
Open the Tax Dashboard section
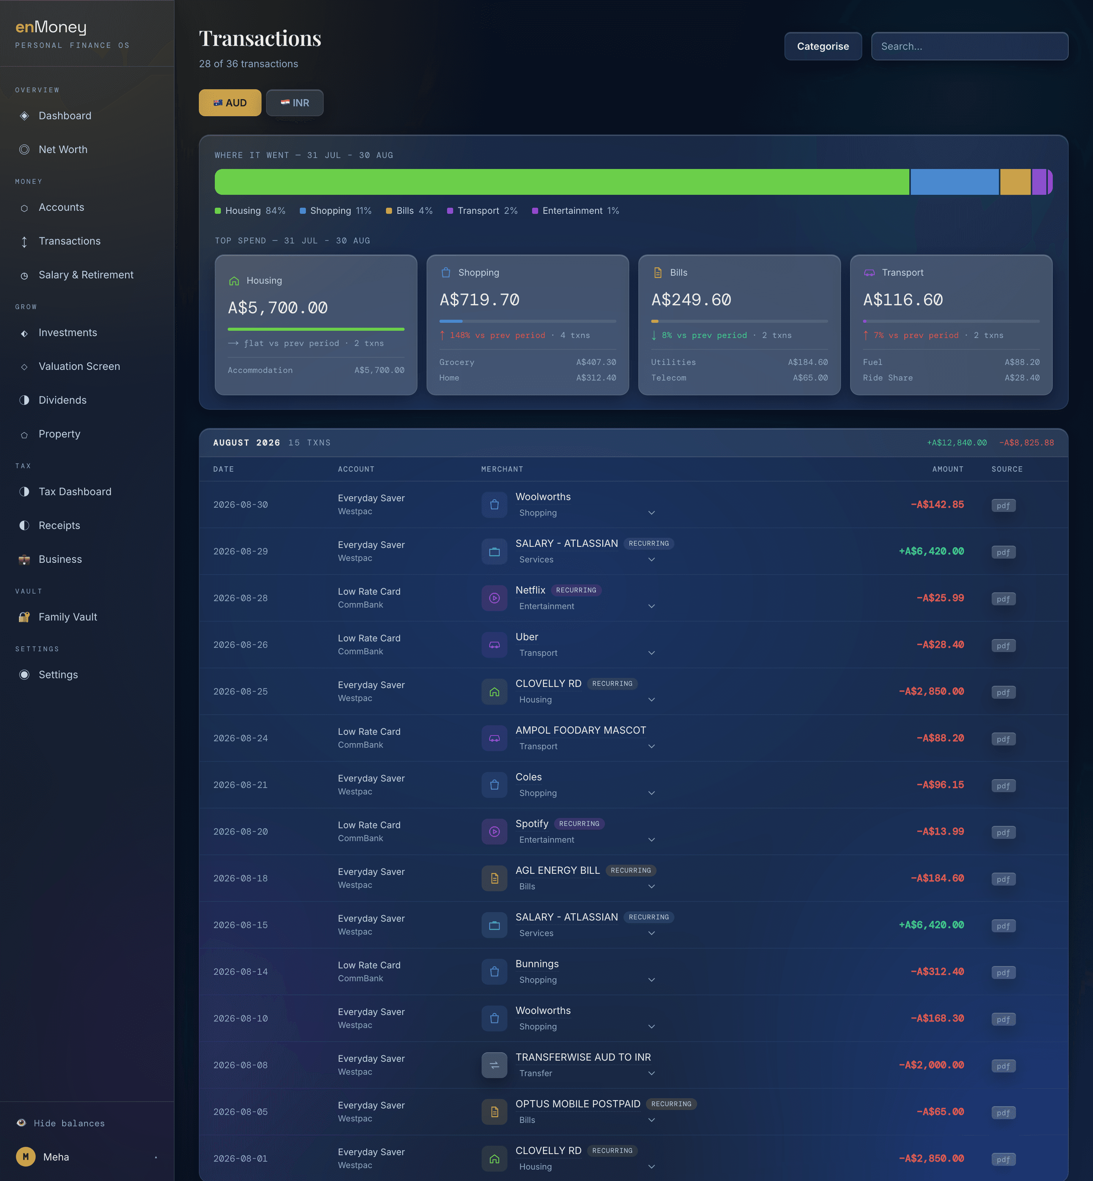pyautogui.click(x=87, y=492)
